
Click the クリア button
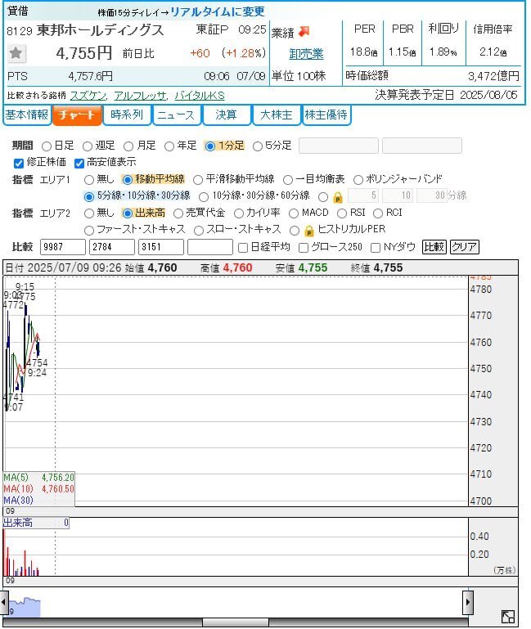coord(465,247)
